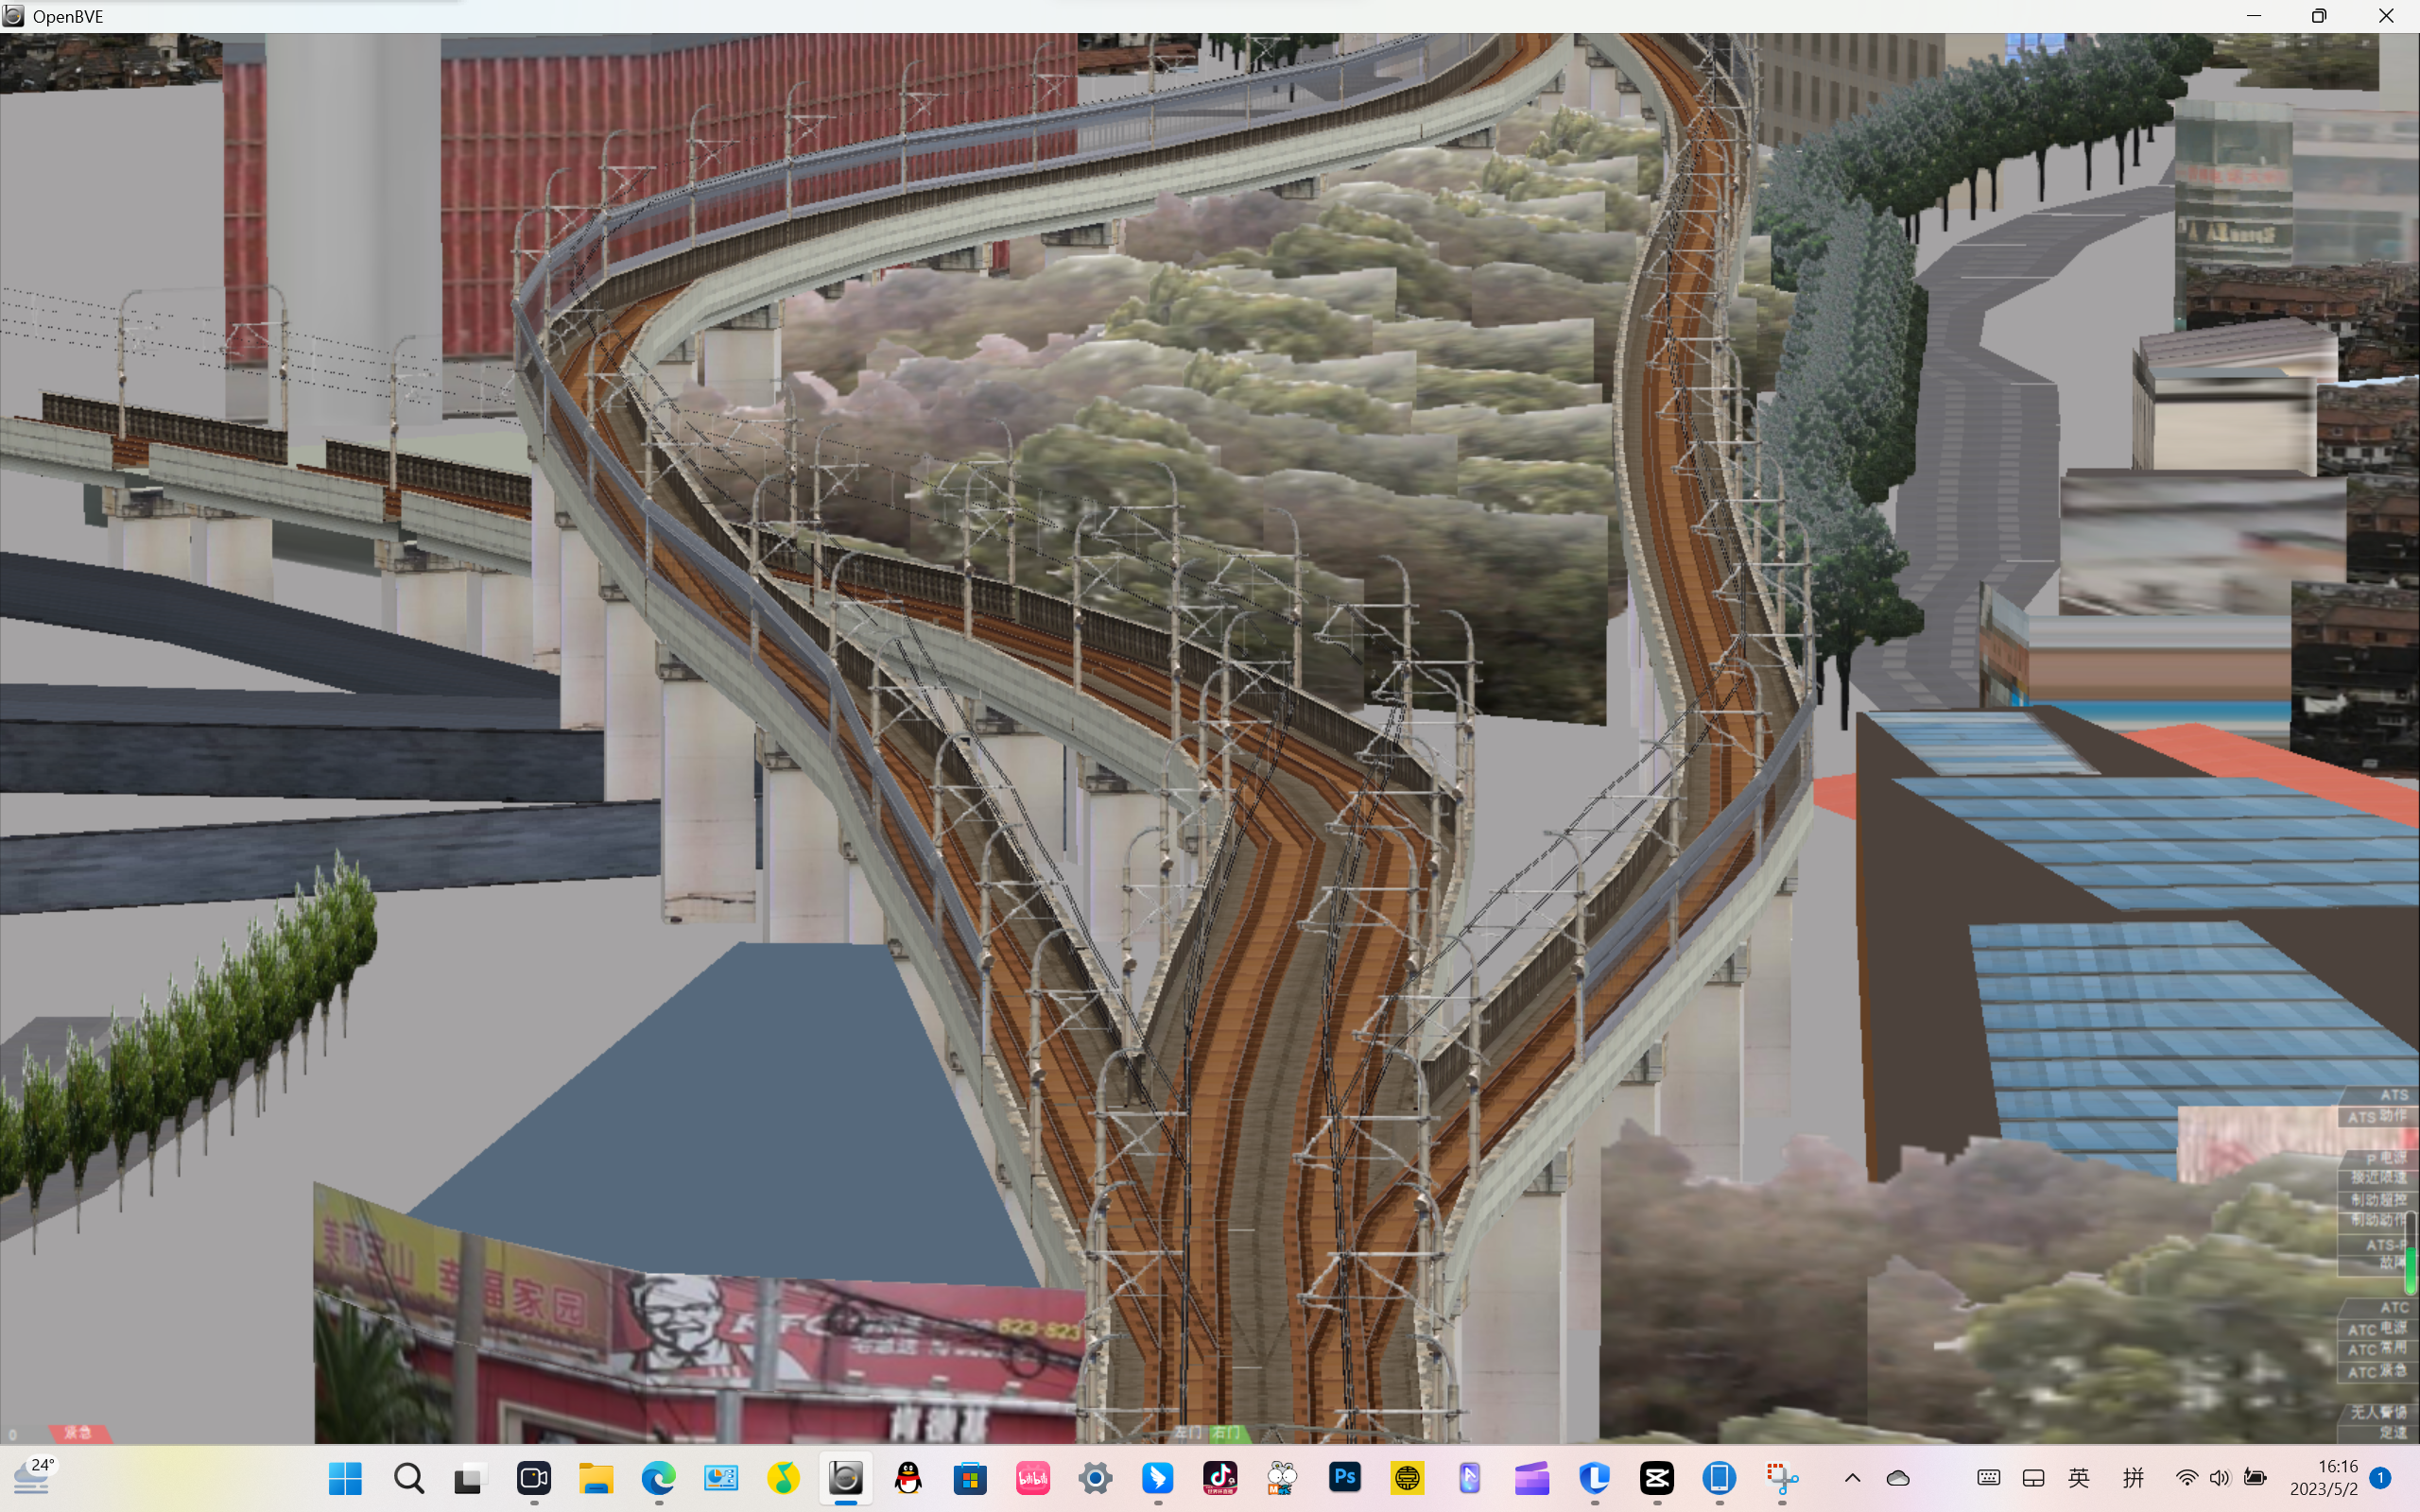
Task: Click the clock showing 16:16
Action: 2336,1477
